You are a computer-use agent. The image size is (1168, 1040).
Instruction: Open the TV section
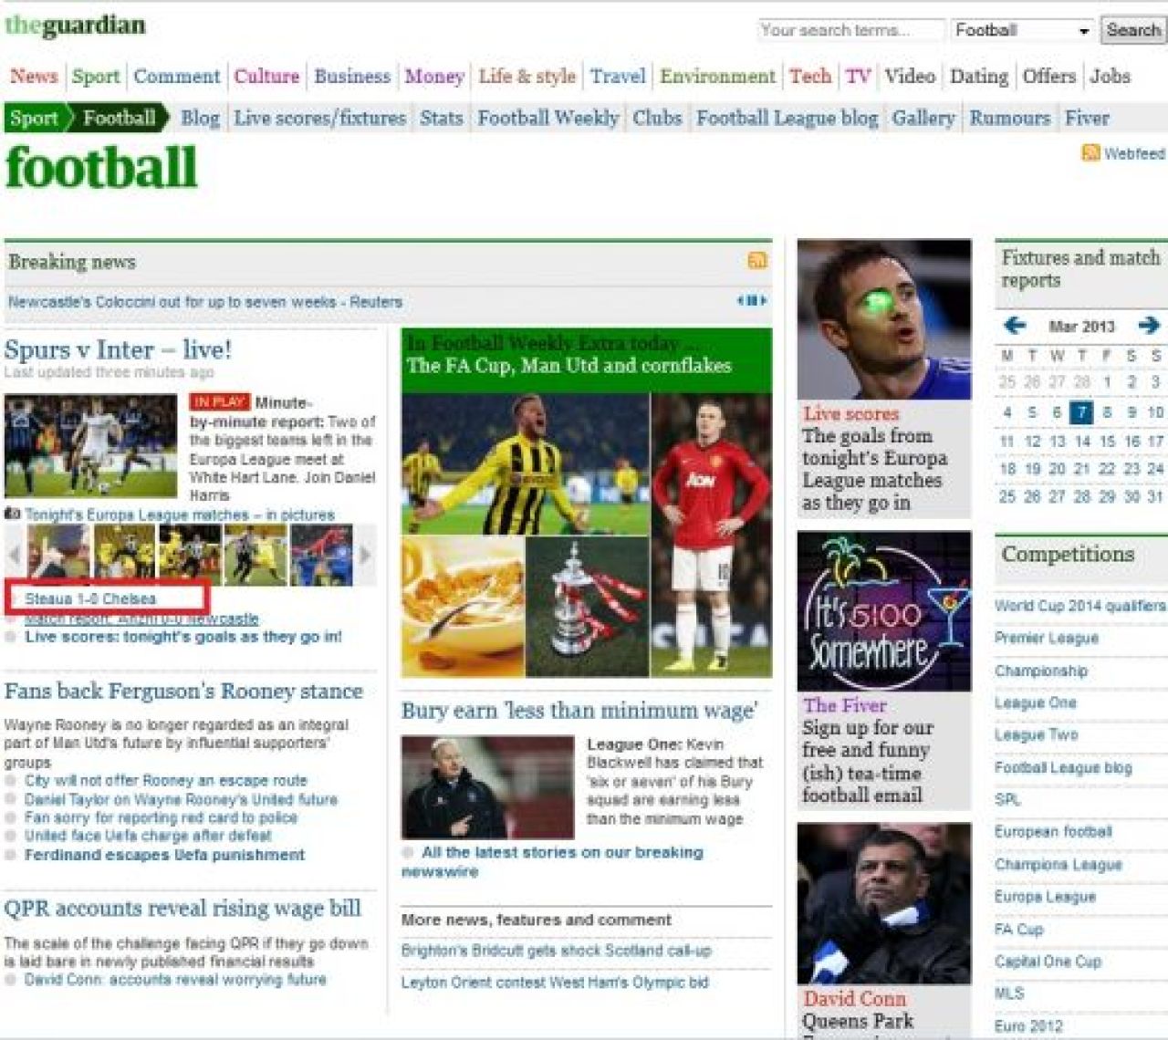tap(858, 77)
